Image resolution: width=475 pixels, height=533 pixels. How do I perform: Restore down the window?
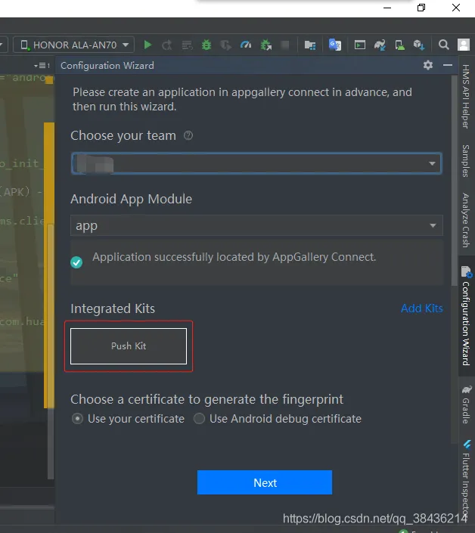(421, 8)
